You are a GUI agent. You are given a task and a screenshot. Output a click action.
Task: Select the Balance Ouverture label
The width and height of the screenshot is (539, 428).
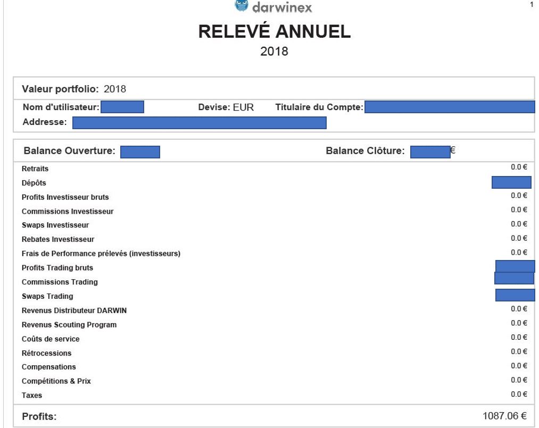(70, 151)
